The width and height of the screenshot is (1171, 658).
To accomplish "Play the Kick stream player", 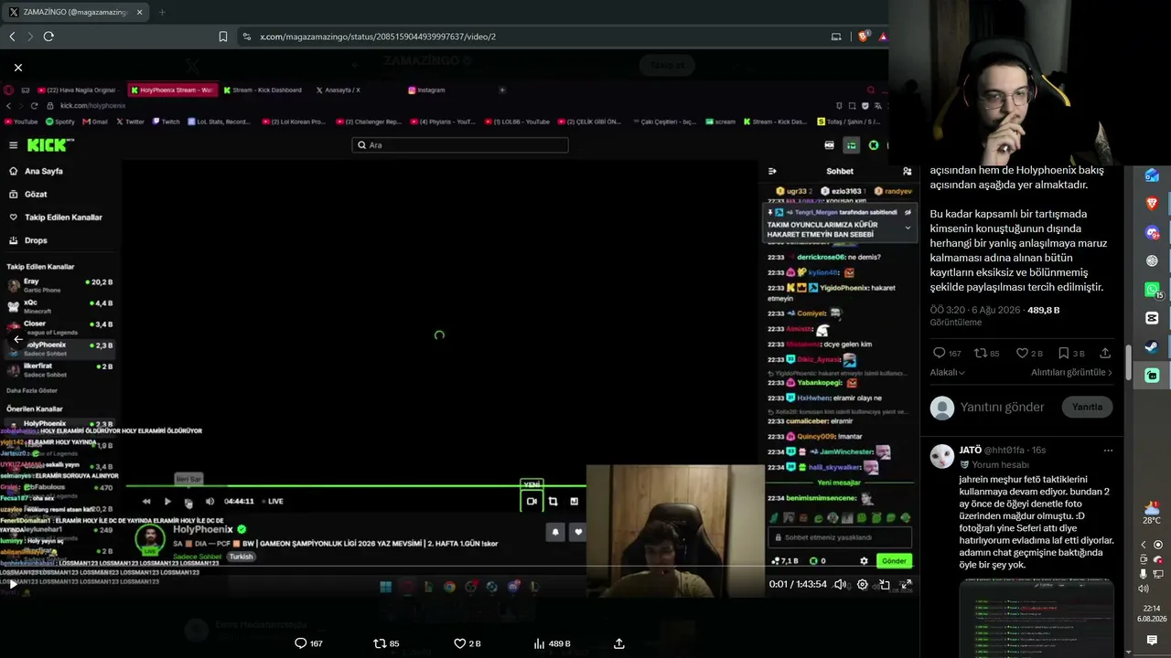I will (167, 501).
